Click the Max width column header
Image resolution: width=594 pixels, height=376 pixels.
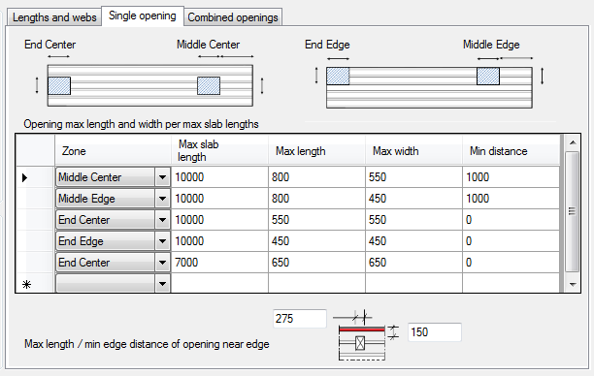tap(413, 151)
